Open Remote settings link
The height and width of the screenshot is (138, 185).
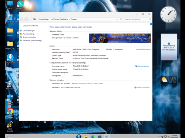pos(28,34)
